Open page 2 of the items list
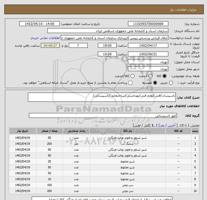This screenshot has width=207, height=200. tap(156, 125)
